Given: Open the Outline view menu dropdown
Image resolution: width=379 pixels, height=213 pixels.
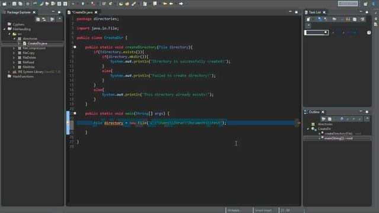Looking at the screenshot, I should (367, 119).
